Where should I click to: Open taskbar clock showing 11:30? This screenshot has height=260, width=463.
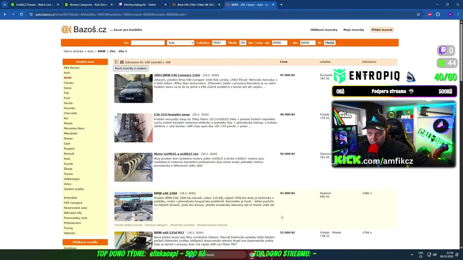447,255
